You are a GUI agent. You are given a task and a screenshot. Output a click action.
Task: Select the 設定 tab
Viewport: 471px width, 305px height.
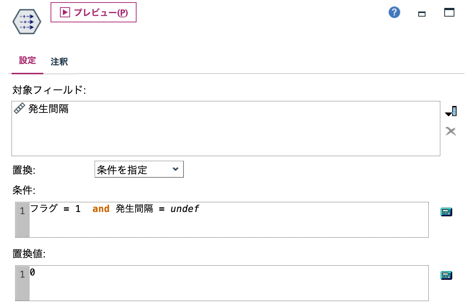[x=27, y=61]
